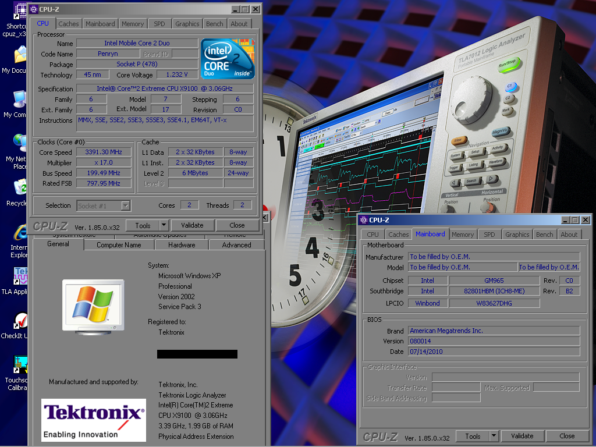Click the BIOS Version field 080014

(x=494, y=341)
